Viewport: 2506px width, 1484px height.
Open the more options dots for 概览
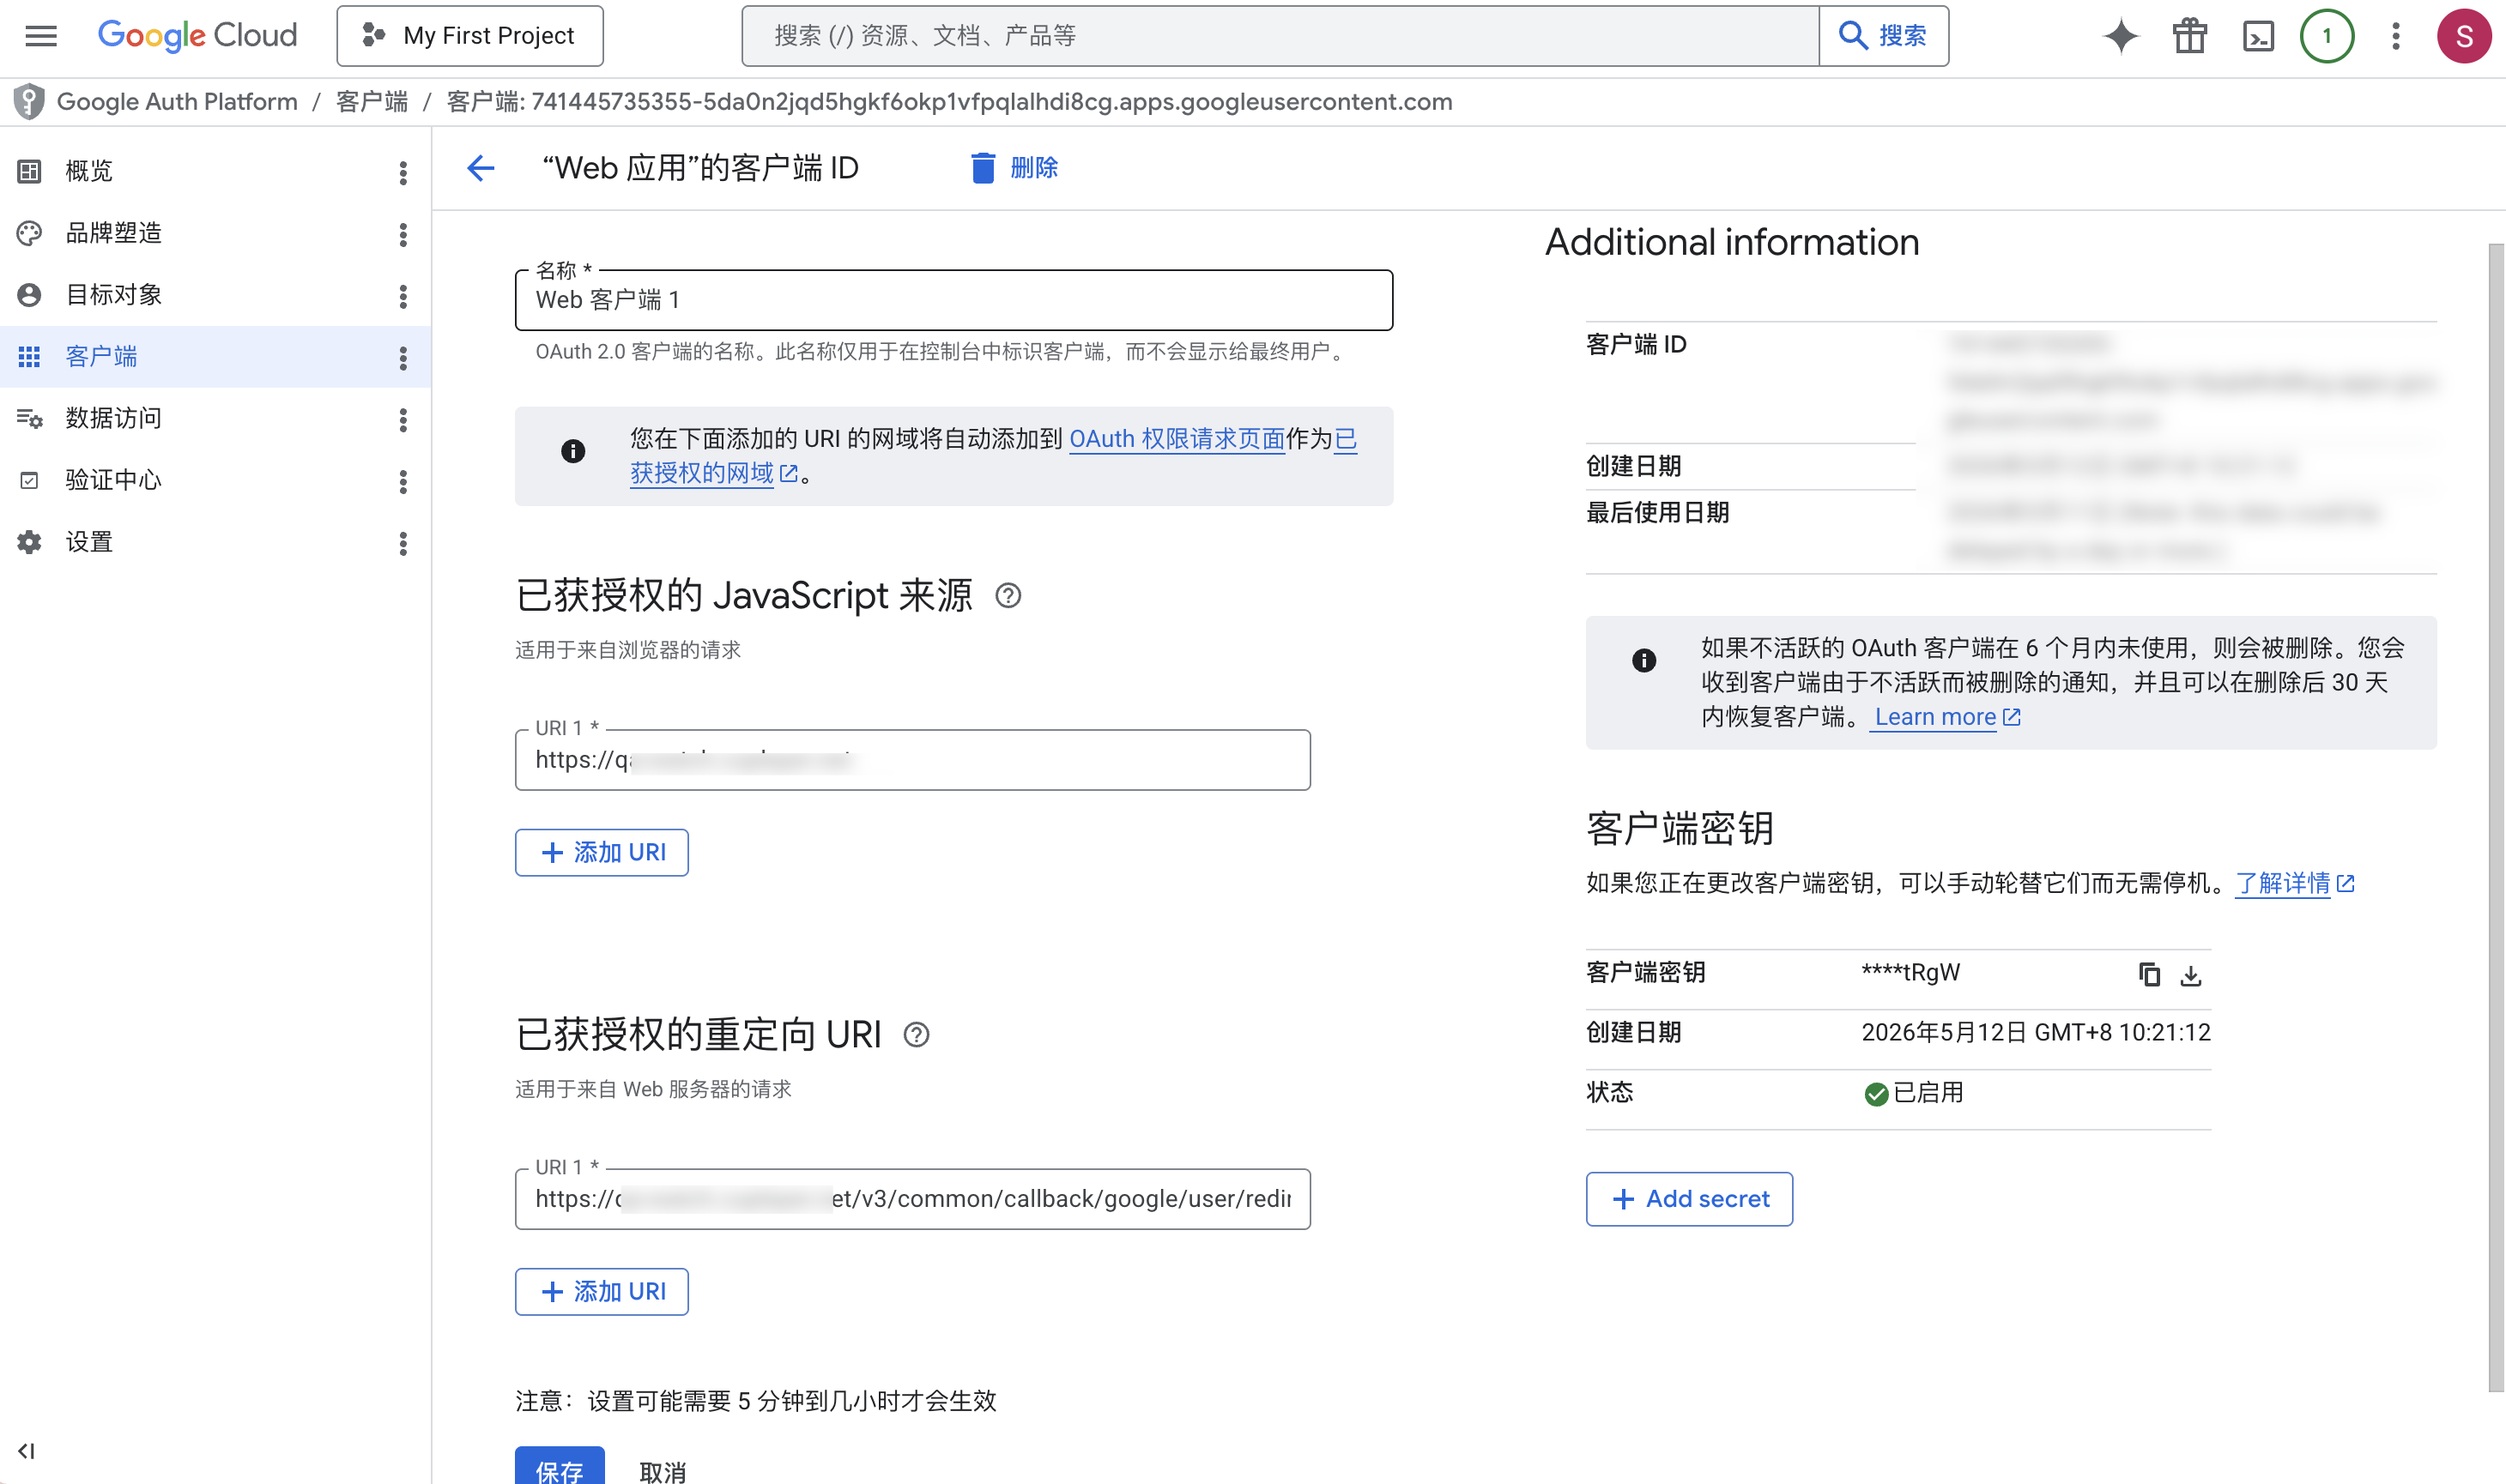(x=403, y=173)
